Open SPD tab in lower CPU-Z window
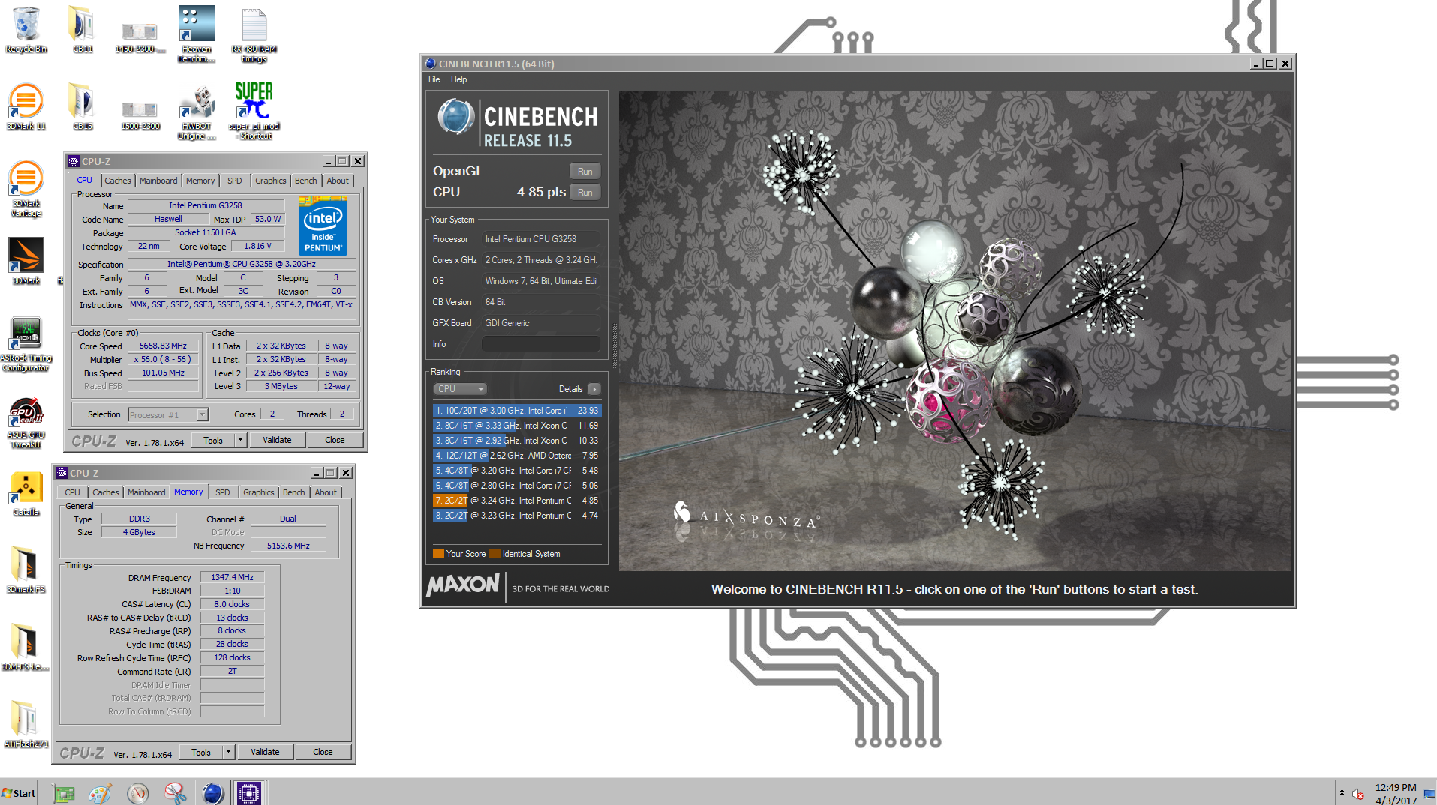Viewport: 1437px width, 805px height. [x=223, y=492]
